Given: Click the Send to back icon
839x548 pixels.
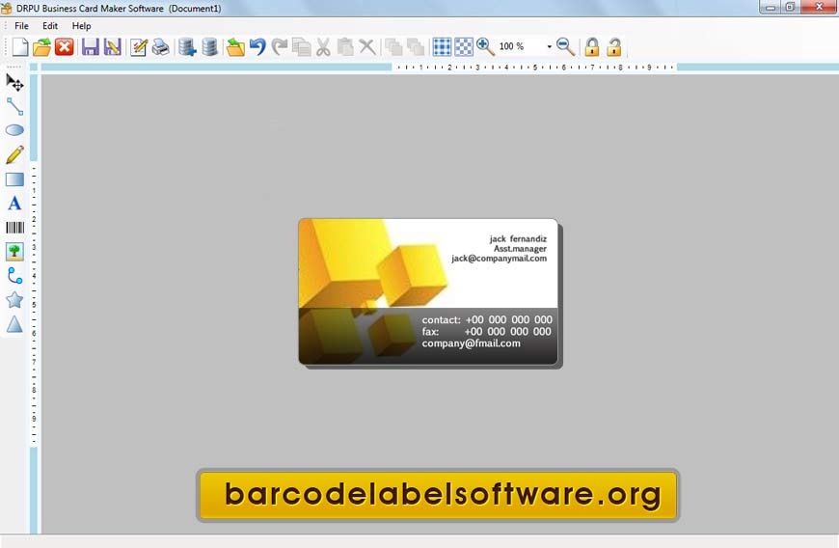Looking at the screenshot, I should (416, 47).
